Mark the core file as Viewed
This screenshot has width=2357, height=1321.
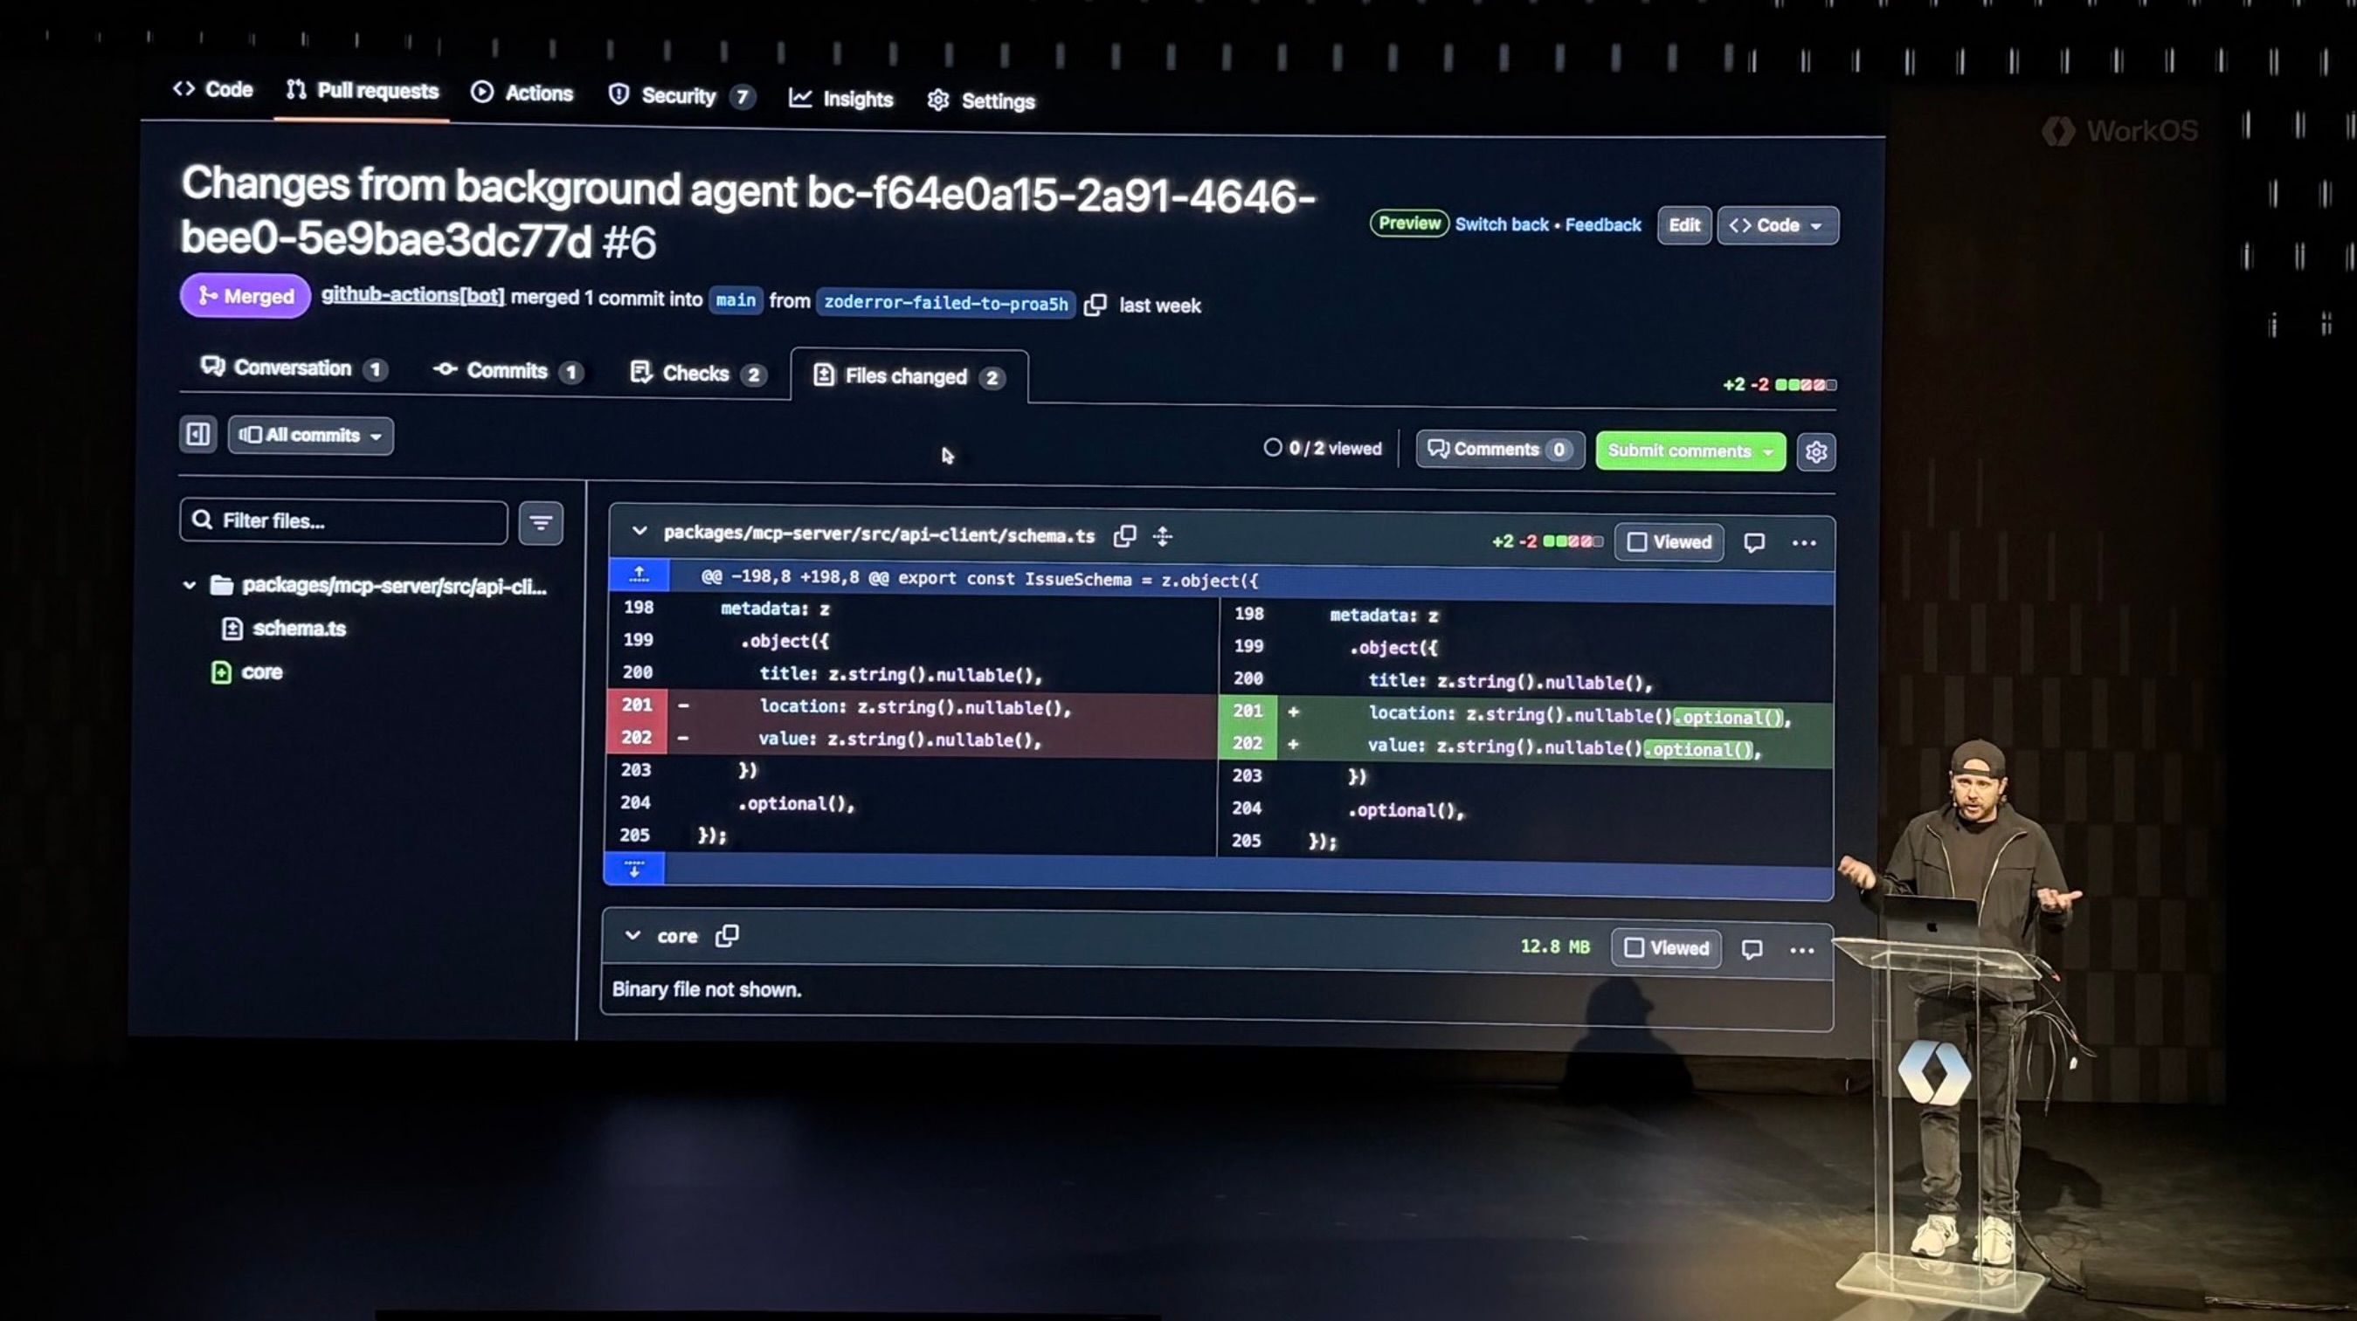1666,948
